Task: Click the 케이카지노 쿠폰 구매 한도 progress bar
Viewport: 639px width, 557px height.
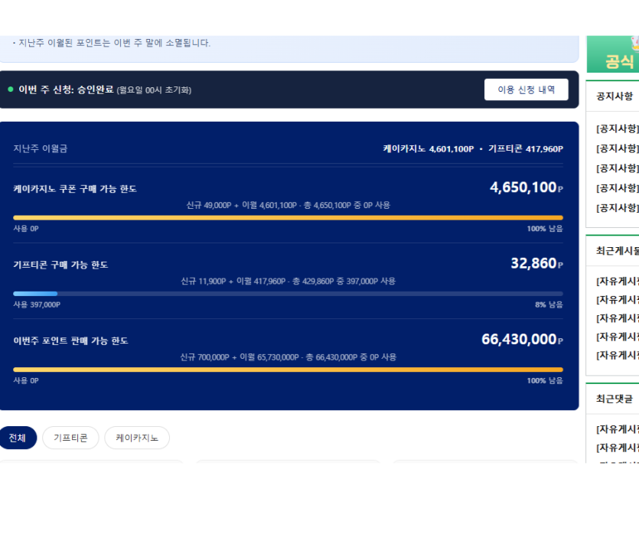Action: point(288,217)
